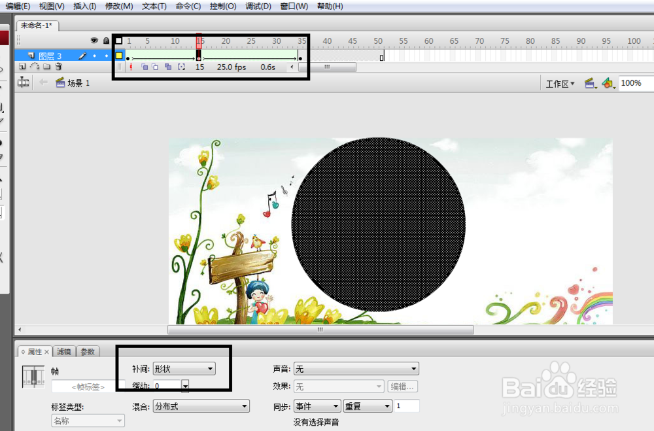Click the layer type icon of 图层 3
The image size is (654, 431).
[x=31, y=56]
